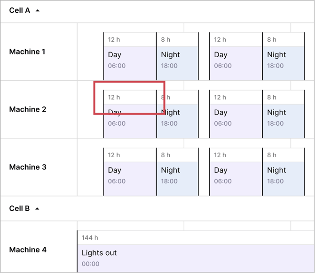The height and width of the screenshot is (273, 315).
Task: Collapse the Cell A group arrow
Action: pyautogui.click(x=38, y=11)
